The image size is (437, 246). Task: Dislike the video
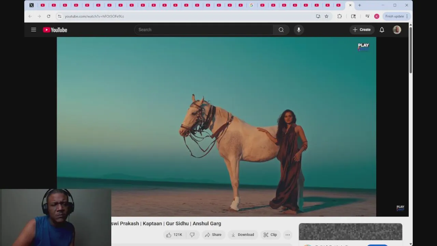pyautogui.click(x=192, y=235)
